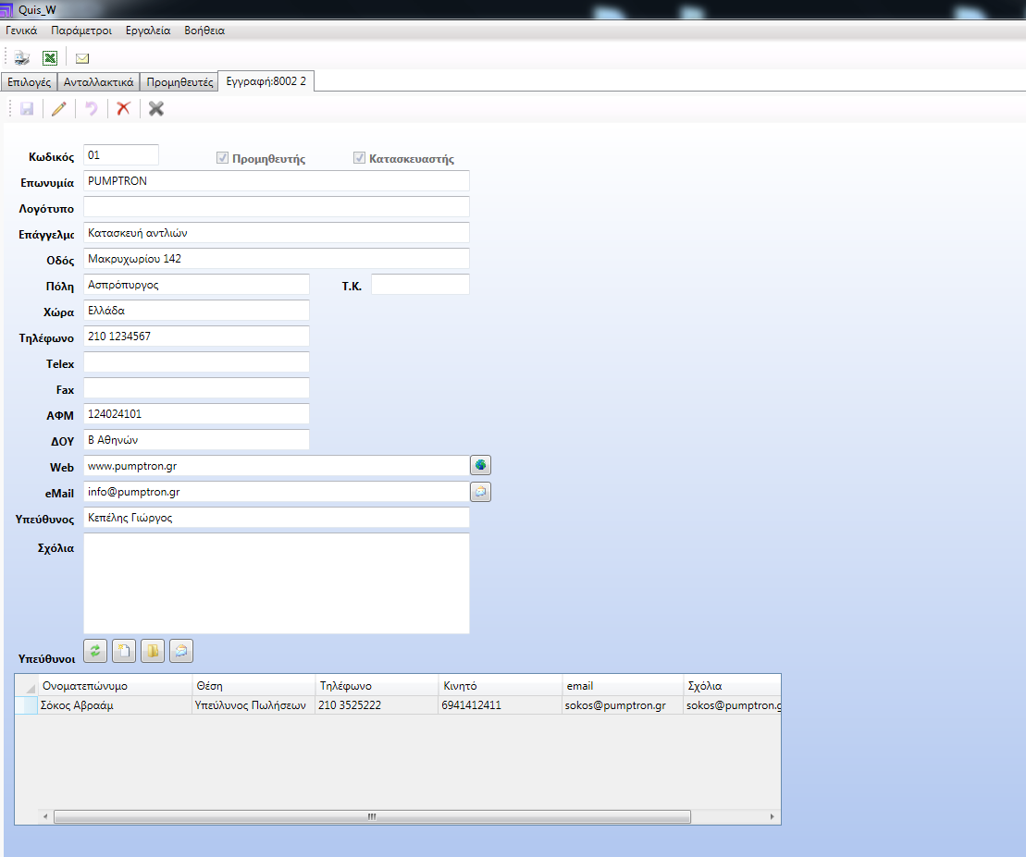Add new contact with blank page icon
1026x857 pixels.
tap(124, 651)
